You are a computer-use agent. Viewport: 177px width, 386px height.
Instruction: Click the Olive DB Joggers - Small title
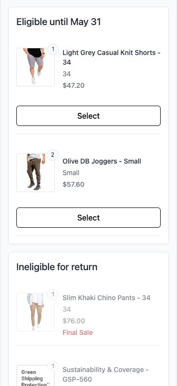point(102,161)
